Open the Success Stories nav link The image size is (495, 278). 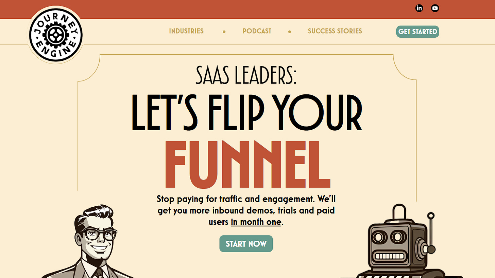335,31
